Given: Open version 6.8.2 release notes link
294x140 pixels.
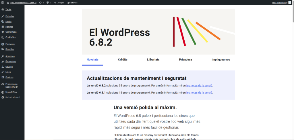Looking at the screenshot, I should pos(199,85).
